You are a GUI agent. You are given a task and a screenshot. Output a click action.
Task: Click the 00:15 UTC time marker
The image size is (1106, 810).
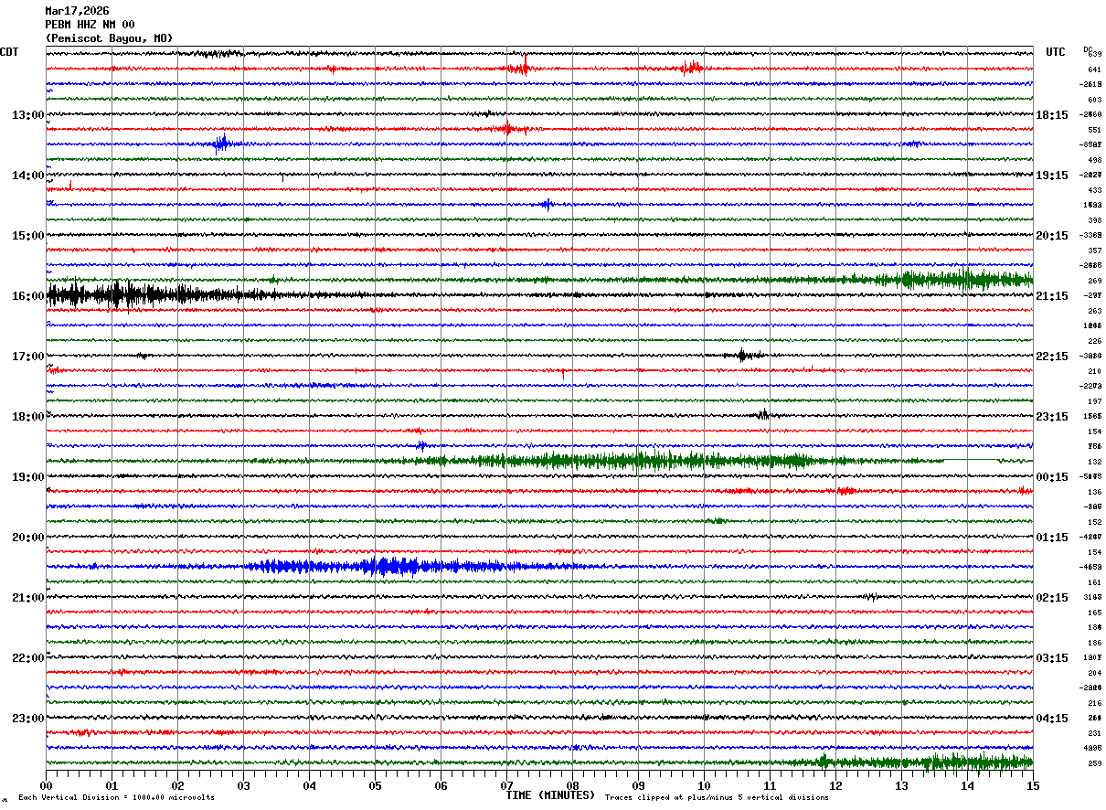point(1052,477)
